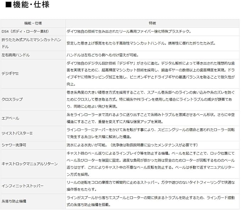This screenshot has height=210, width=241.
Task: Click the text 'ハンドルは左右どちら側へも付け替えが可能。'
Action: tap(103, 55)
